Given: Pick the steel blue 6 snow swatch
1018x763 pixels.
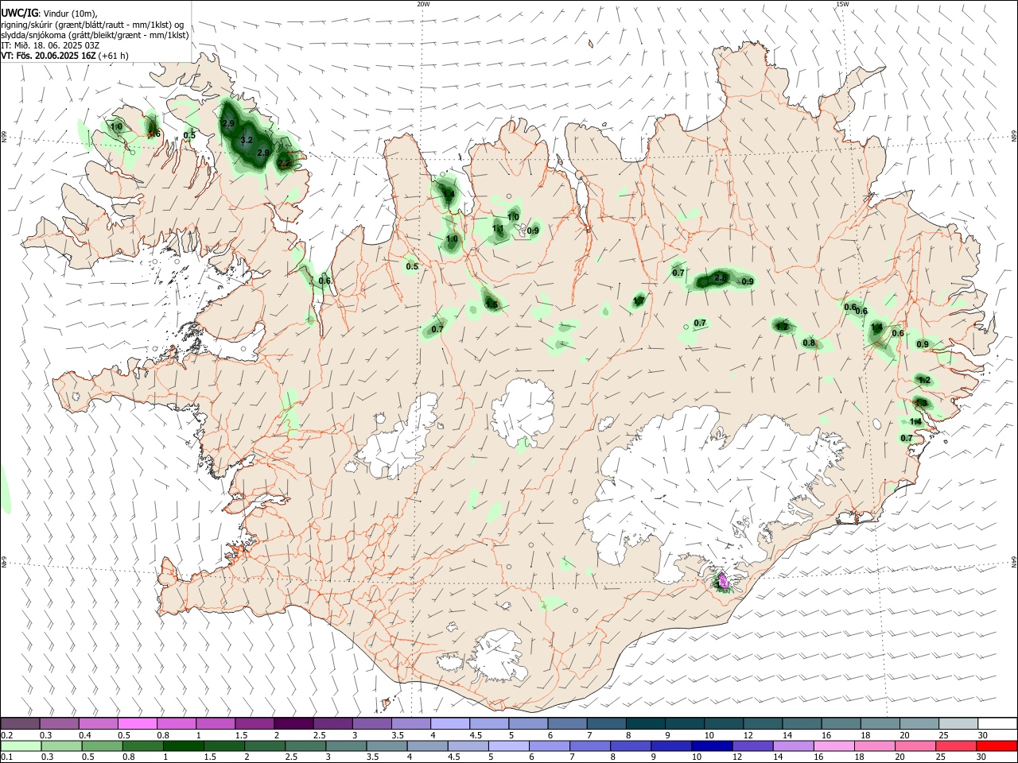Looking at the screenshot, I should point(565,724).
